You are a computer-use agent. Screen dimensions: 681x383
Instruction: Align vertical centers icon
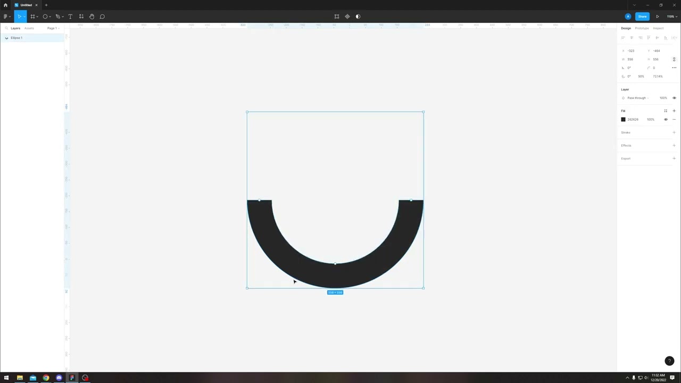pyautogui.click(x=657, y=38)
